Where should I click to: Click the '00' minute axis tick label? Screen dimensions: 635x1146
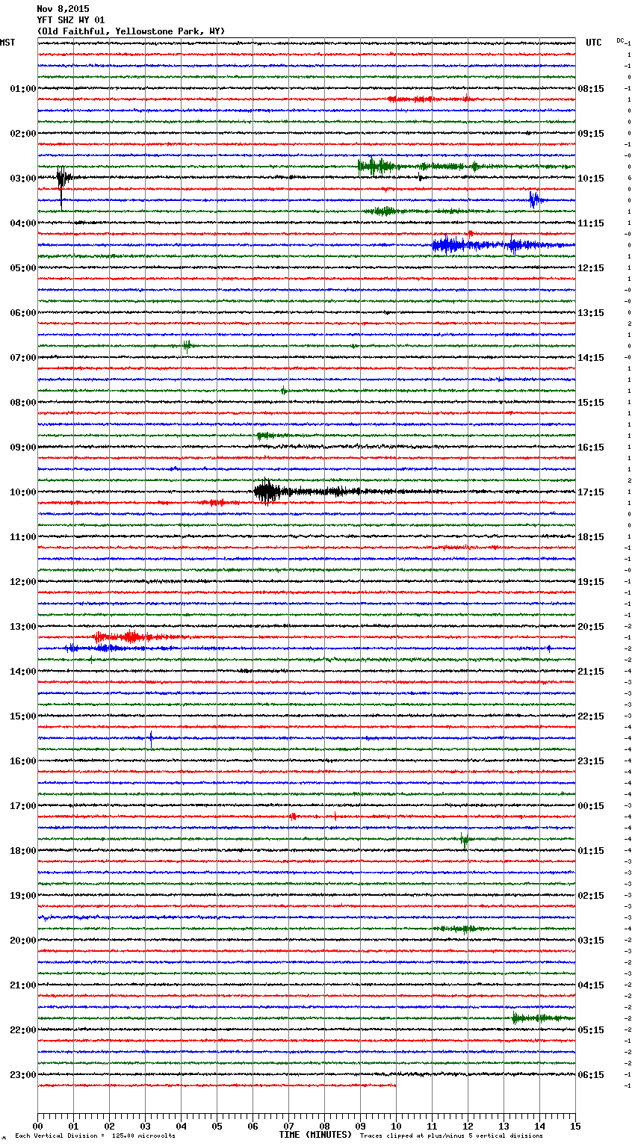point(37,1126)
